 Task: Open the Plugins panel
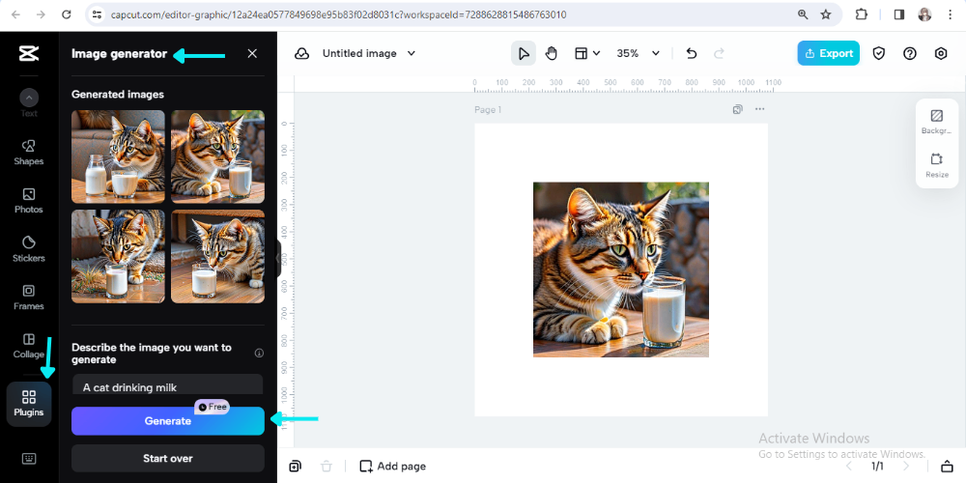29,404
